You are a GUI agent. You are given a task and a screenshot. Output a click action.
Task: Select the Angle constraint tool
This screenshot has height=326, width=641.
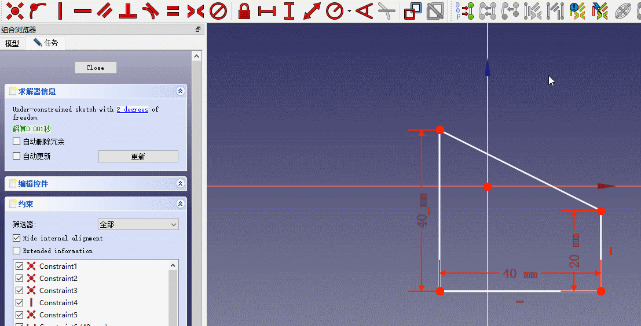[364, 11]
